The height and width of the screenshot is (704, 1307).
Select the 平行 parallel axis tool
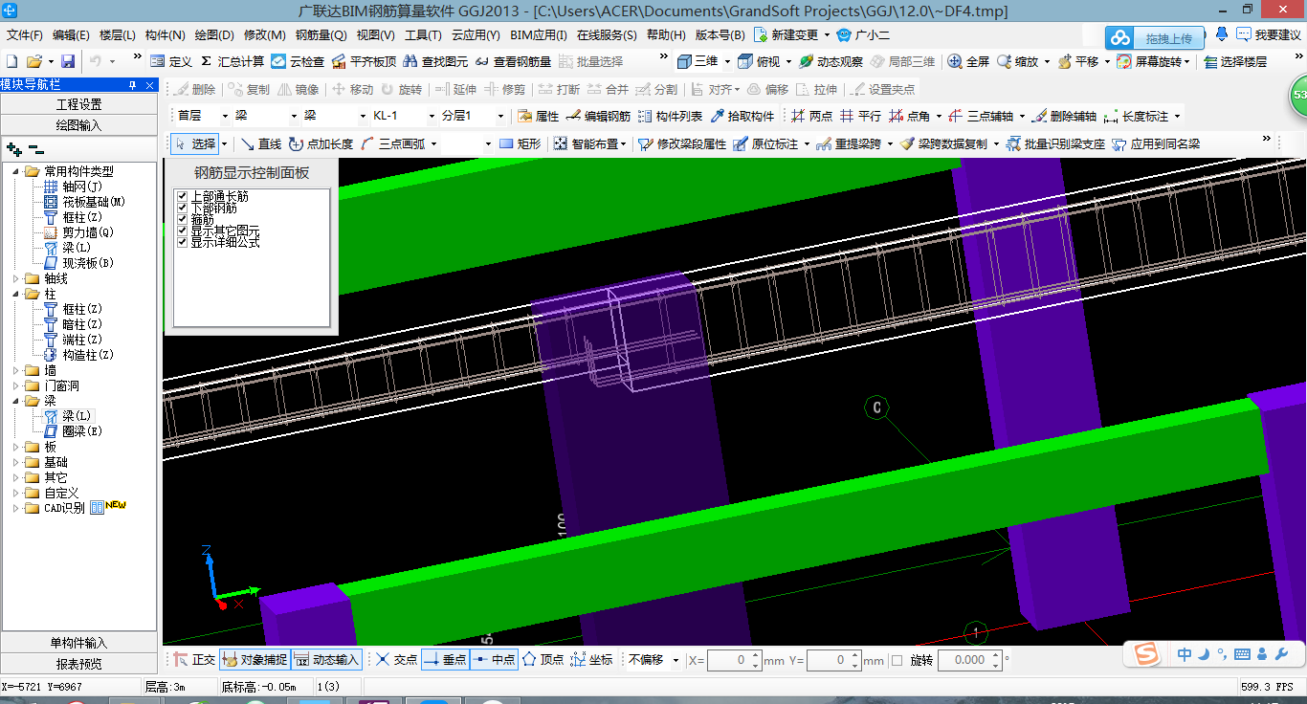[860, 116]
